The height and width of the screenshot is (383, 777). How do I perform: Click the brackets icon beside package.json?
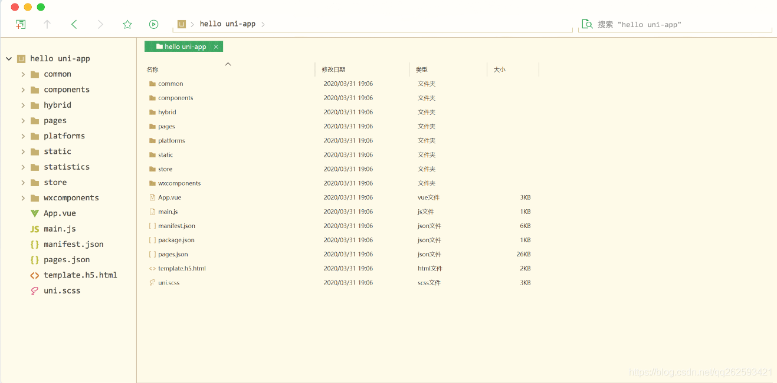point(152,240)
